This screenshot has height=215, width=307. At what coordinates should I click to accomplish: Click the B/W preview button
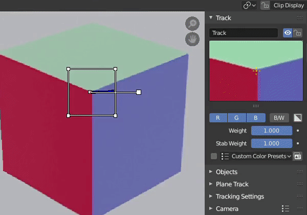pyautogui.click(x=279, y=118)
